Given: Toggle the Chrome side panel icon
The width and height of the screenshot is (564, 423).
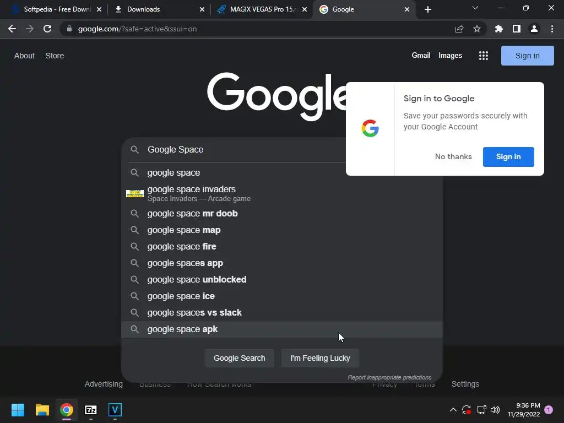Looking at the screenshot, I should (x=517, y=29).
